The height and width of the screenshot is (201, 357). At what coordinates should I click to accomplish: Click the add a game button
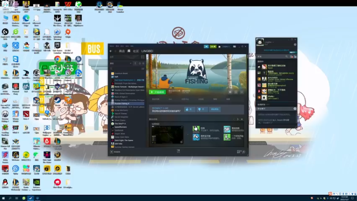(x=116, y=152)
